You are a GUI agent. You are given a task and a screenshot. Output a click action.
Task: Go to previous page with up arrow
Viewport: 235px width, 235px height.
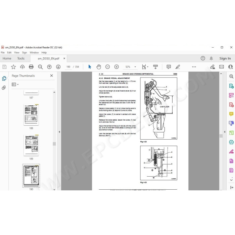49,67
